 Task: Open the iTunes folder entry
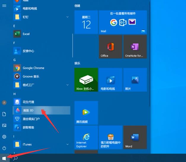[x=41, y=144]
